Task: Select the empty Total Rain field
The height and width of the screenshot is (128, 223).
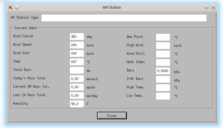Action: pos(77,70)
